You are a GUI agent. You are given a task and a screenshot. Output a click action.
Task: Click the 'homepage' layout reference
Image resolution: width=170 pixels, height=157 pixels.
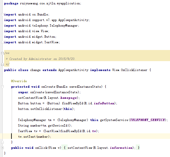pyautogui.click(x=68, y=98)
